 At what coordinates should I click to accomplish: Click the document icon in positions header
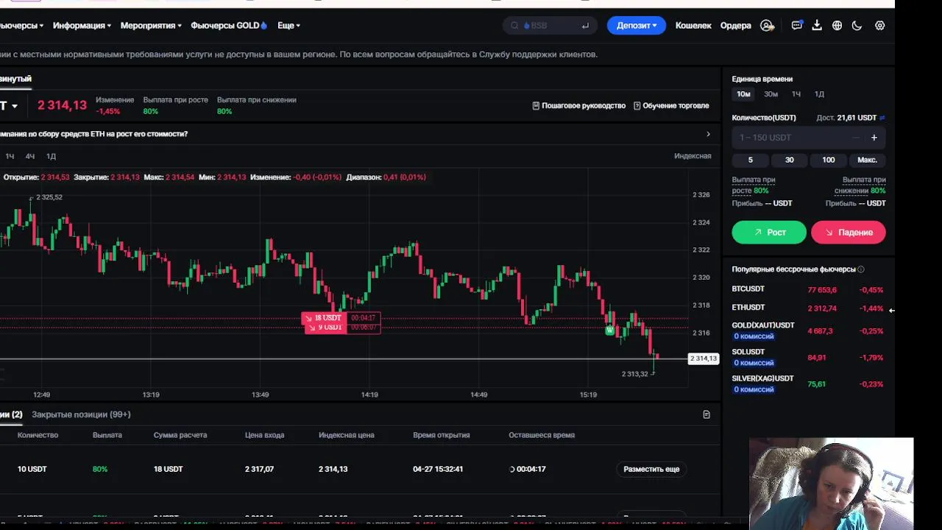point(706,414)
